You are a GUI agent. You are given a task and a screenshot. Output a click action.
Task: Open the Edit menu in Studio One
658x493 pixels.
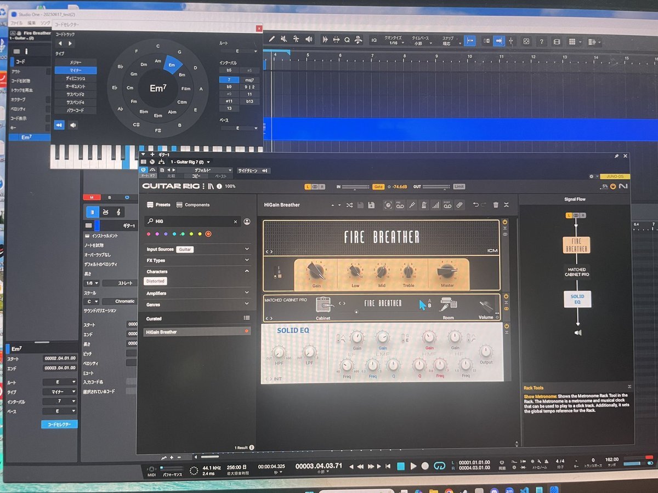pyautogui.click(x=31, y=23)
